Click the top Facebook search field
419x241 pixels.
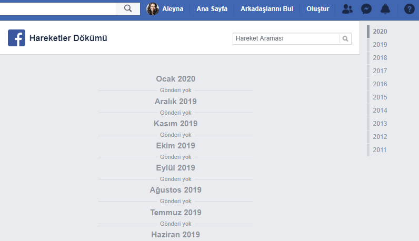click(x=58, y=9)
